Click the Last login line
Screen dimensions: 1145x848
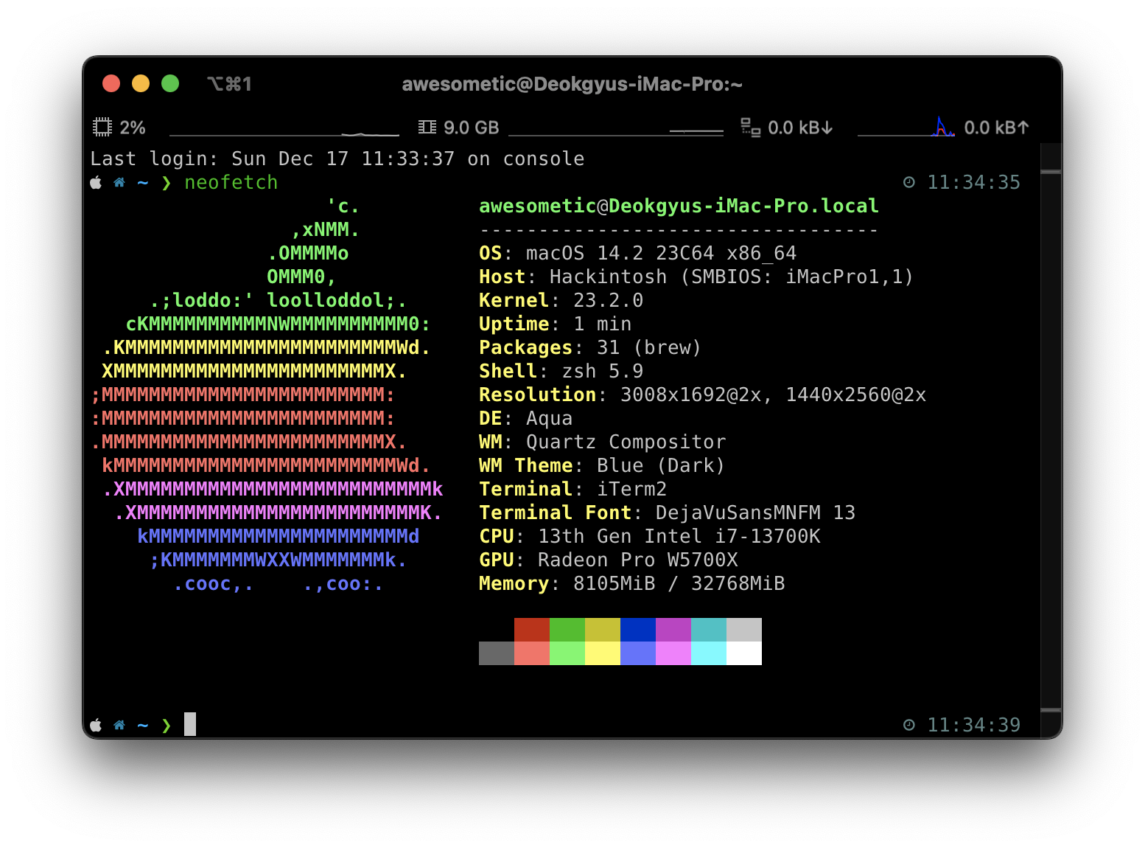pyautogui.click(x=337, y=159)
